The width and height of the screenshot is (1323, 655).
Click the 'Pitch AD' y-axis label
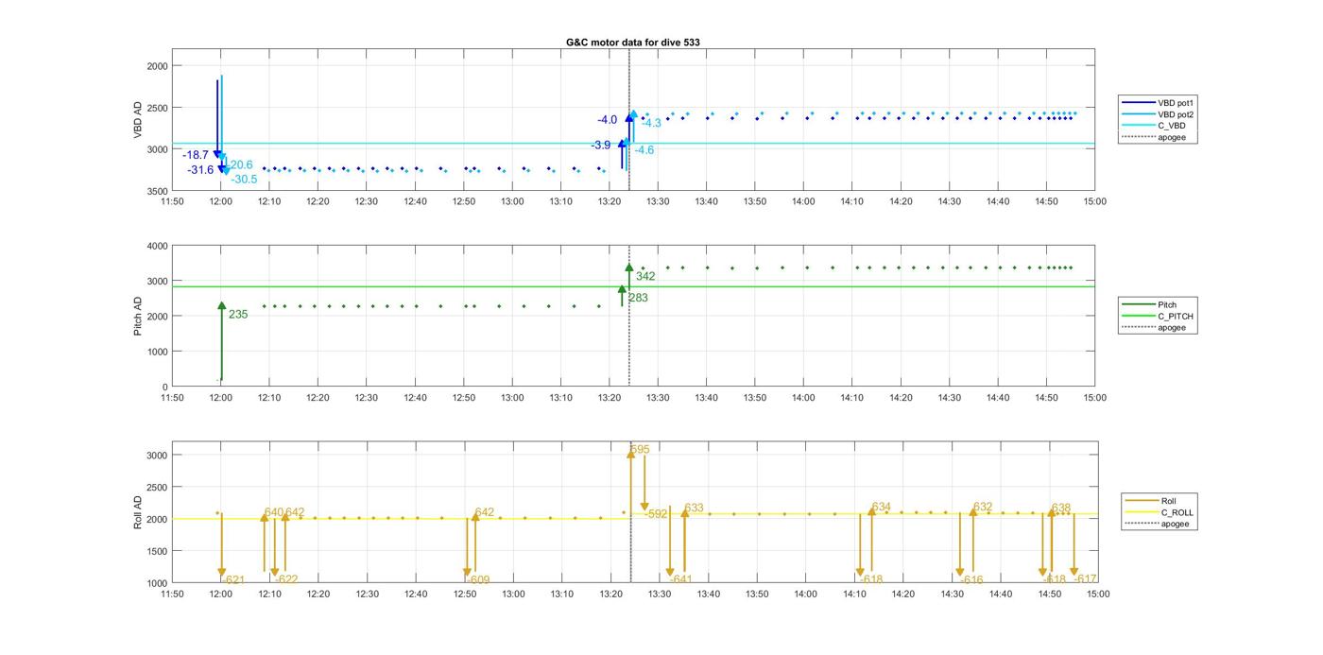pos(139,316)
